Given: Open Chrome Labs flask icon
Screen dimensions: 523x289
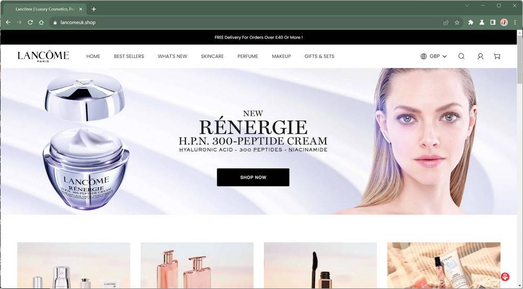Looking at the screenshot, I should tap(482, 23).
